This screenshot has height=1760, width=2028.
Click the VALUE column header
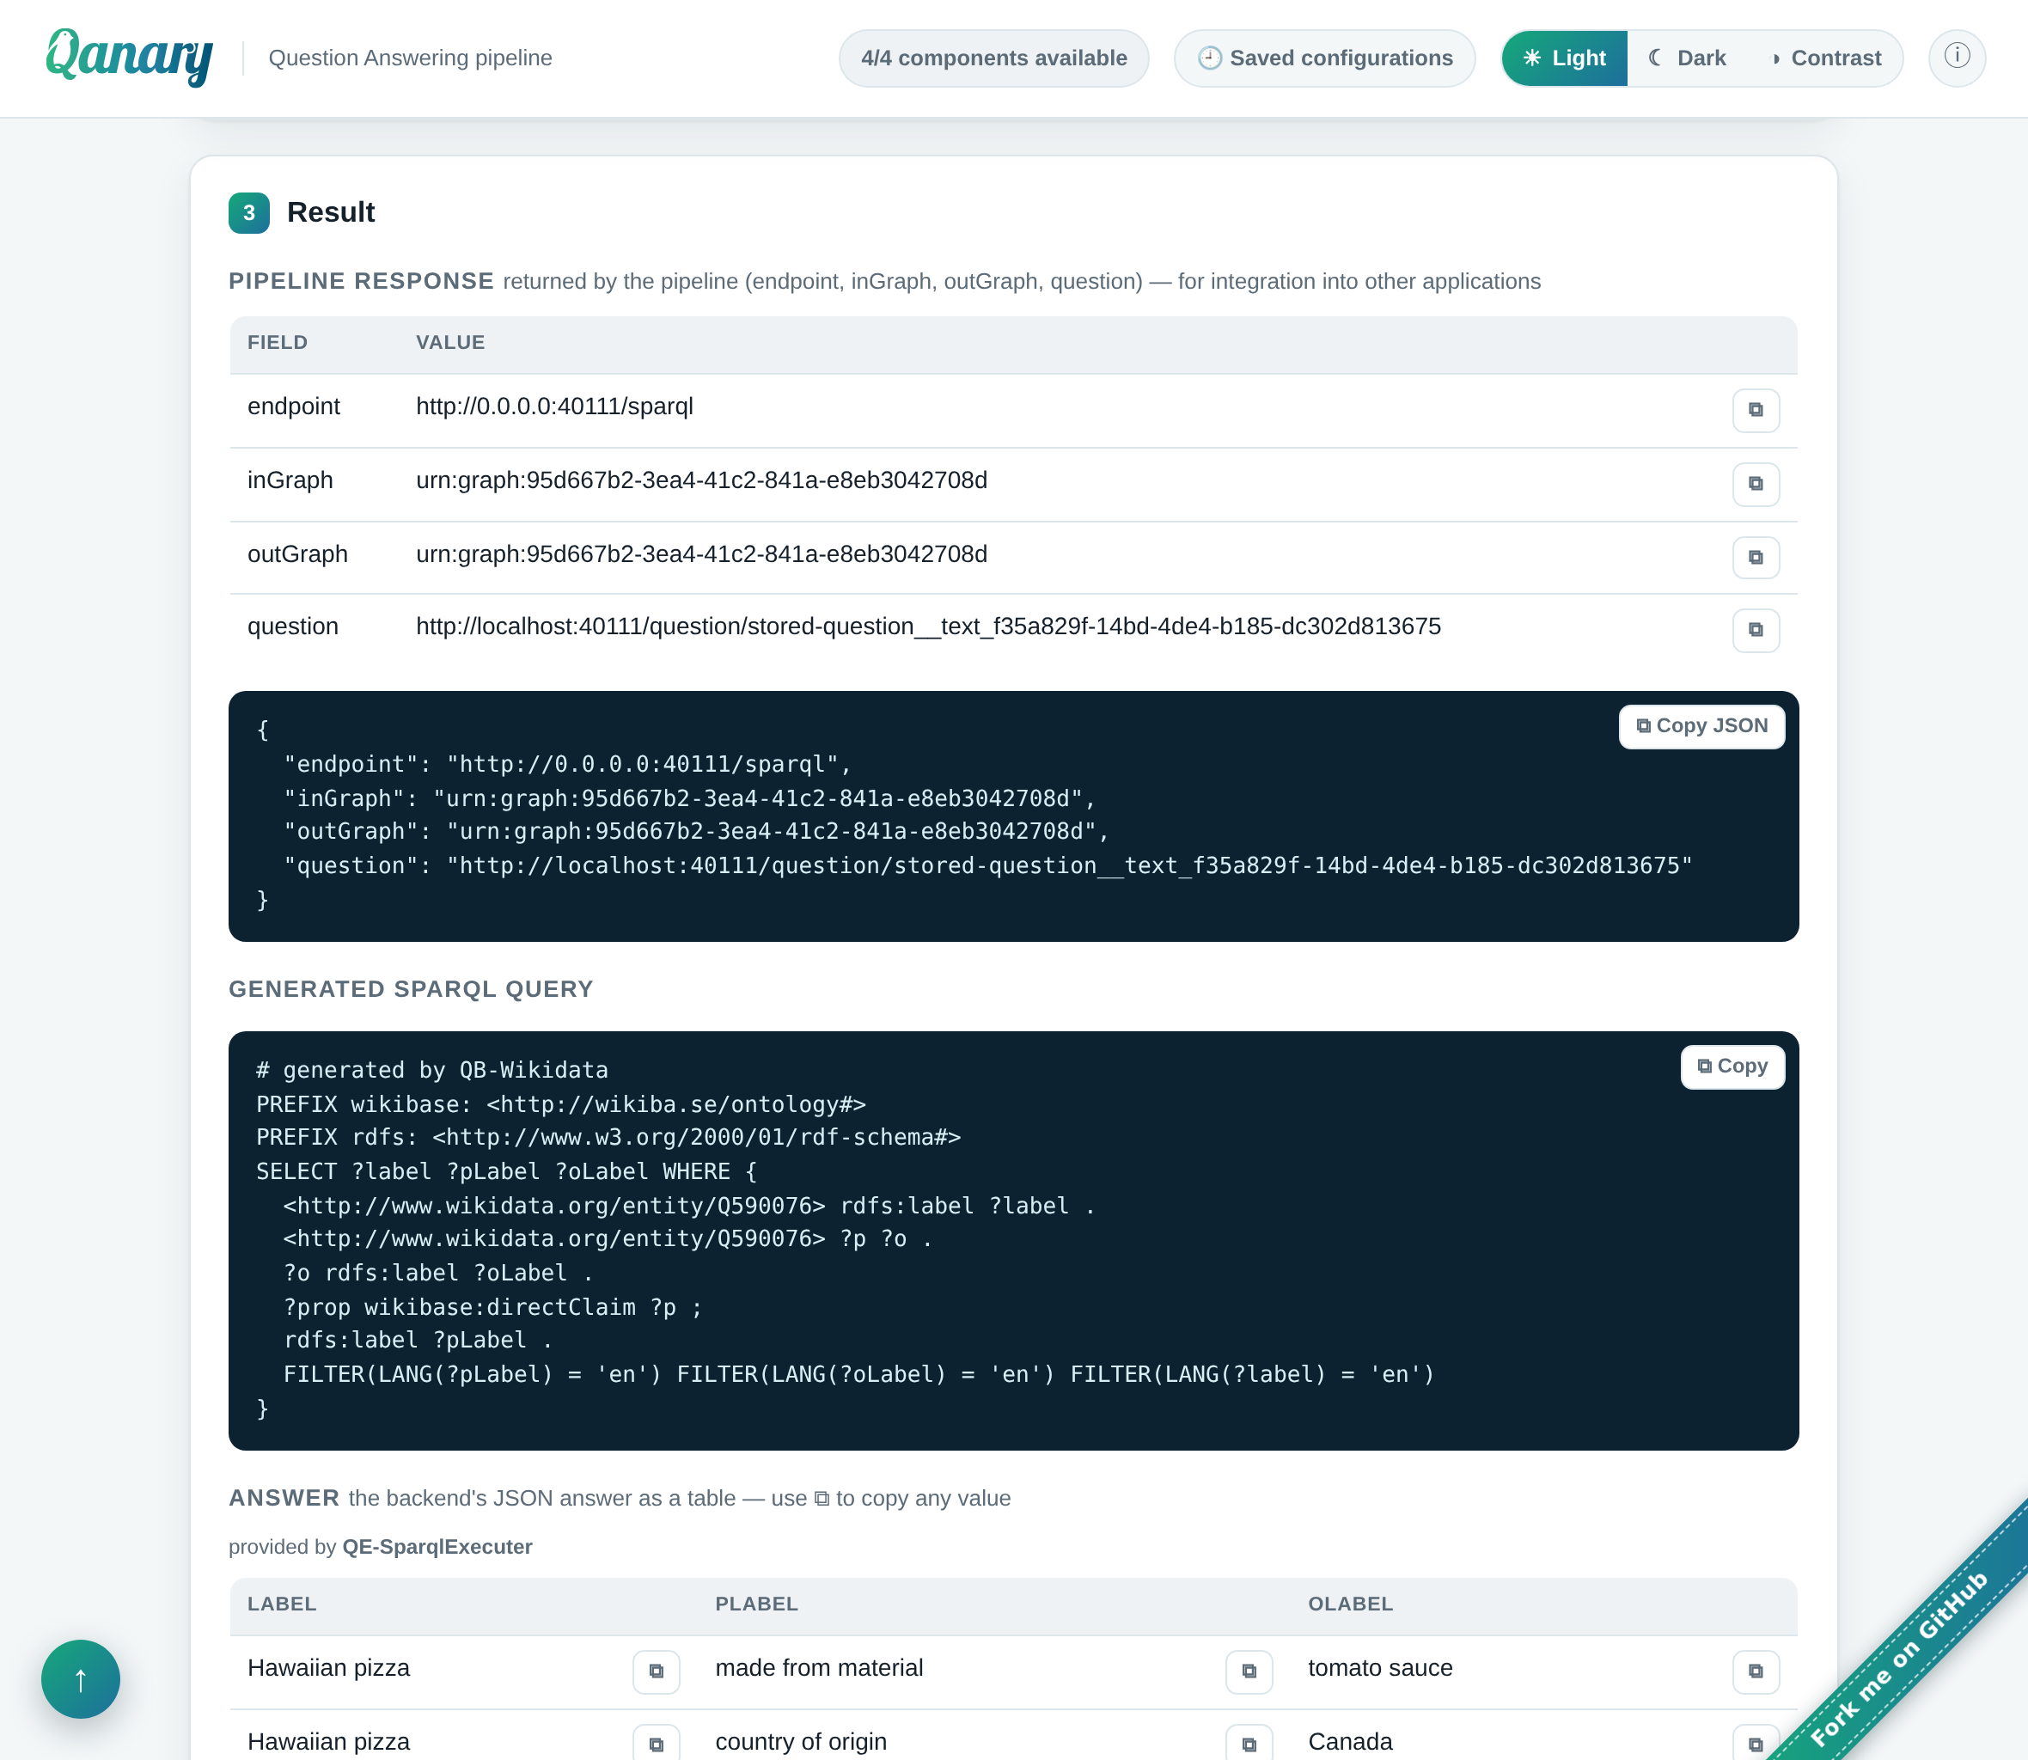click(x=449, y=342)
